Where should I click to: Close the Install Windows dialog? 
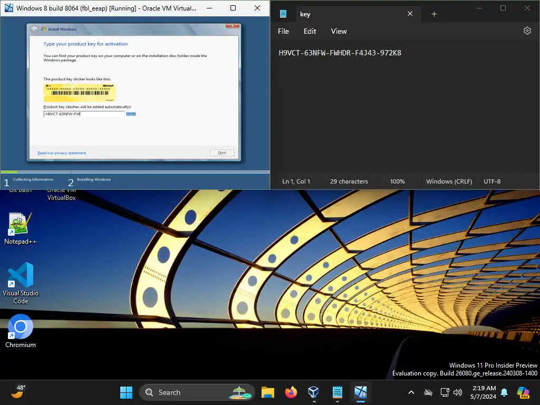coord(233,26)
